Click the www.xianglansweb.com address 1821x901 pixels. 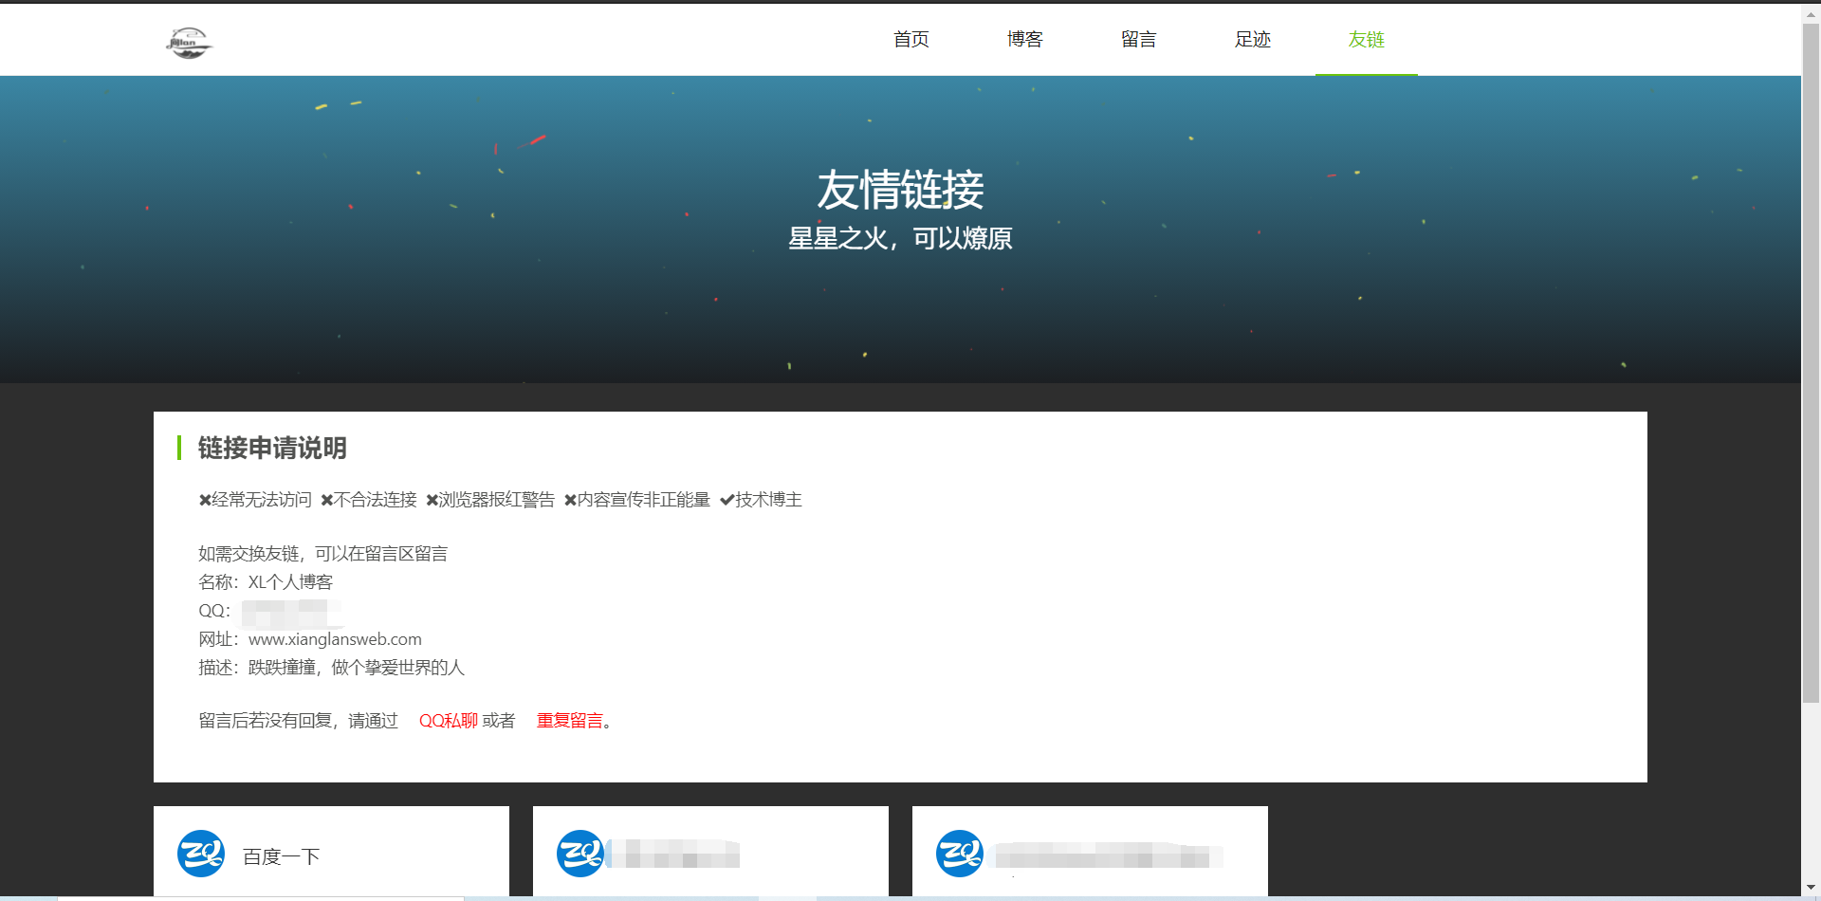click(334, 638)
